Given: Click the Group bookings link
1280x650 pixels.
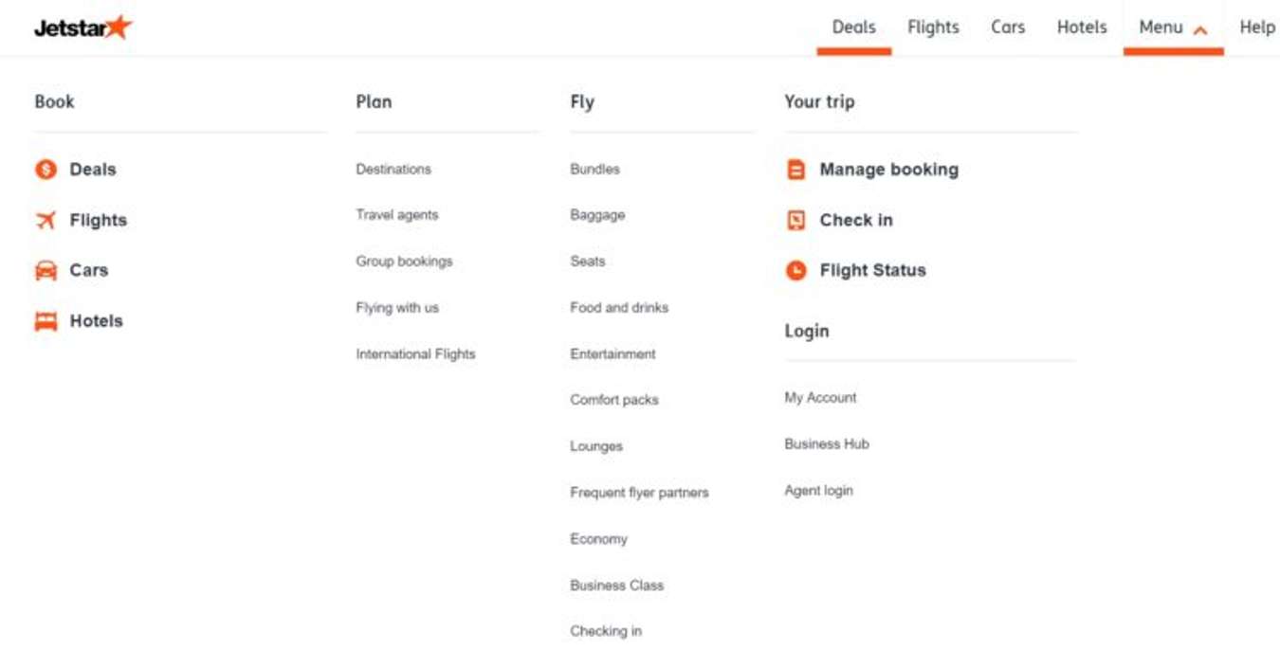Looking at the screenshot, I should [x=403, y=261].
